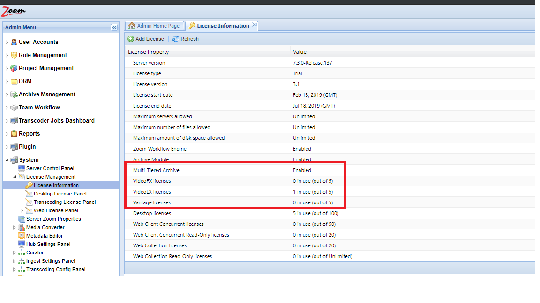Refresh the license information
540x303 pixels.
pyautogui.click(x=186, y=39)
